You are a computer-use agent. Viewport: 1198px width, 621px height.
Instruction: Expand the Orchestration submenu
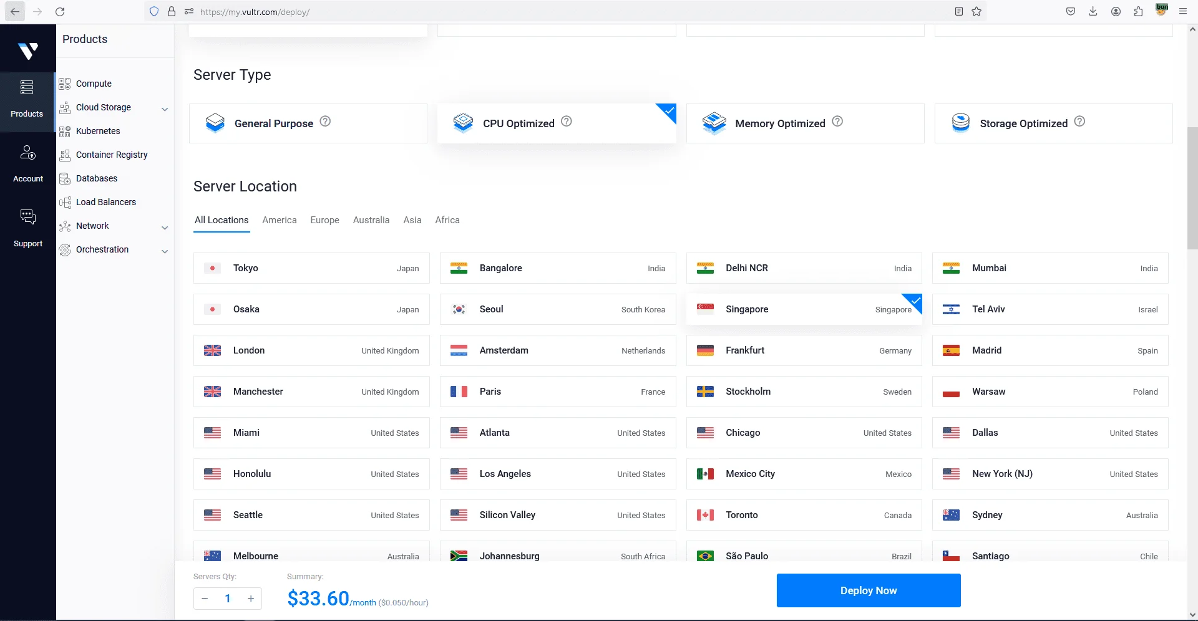click(165, 251)
